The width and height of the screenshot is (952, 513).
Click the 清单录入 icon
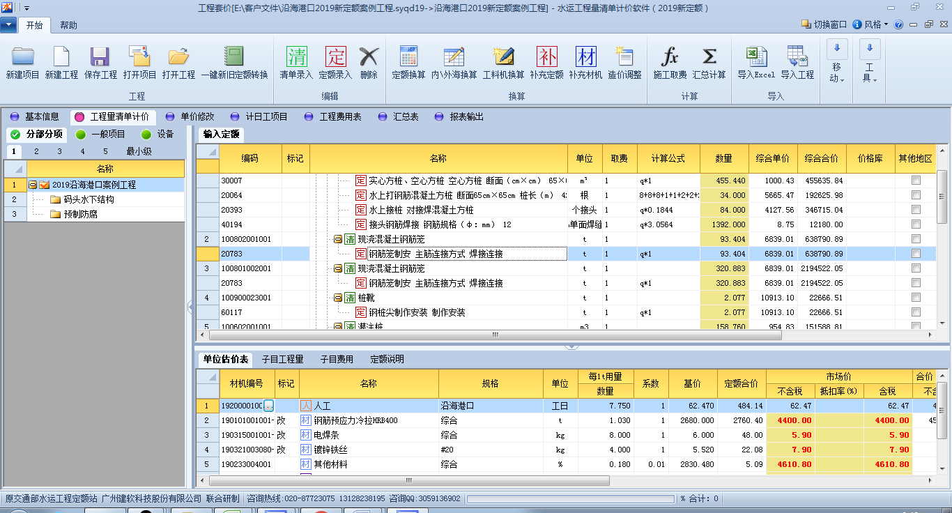296,56
